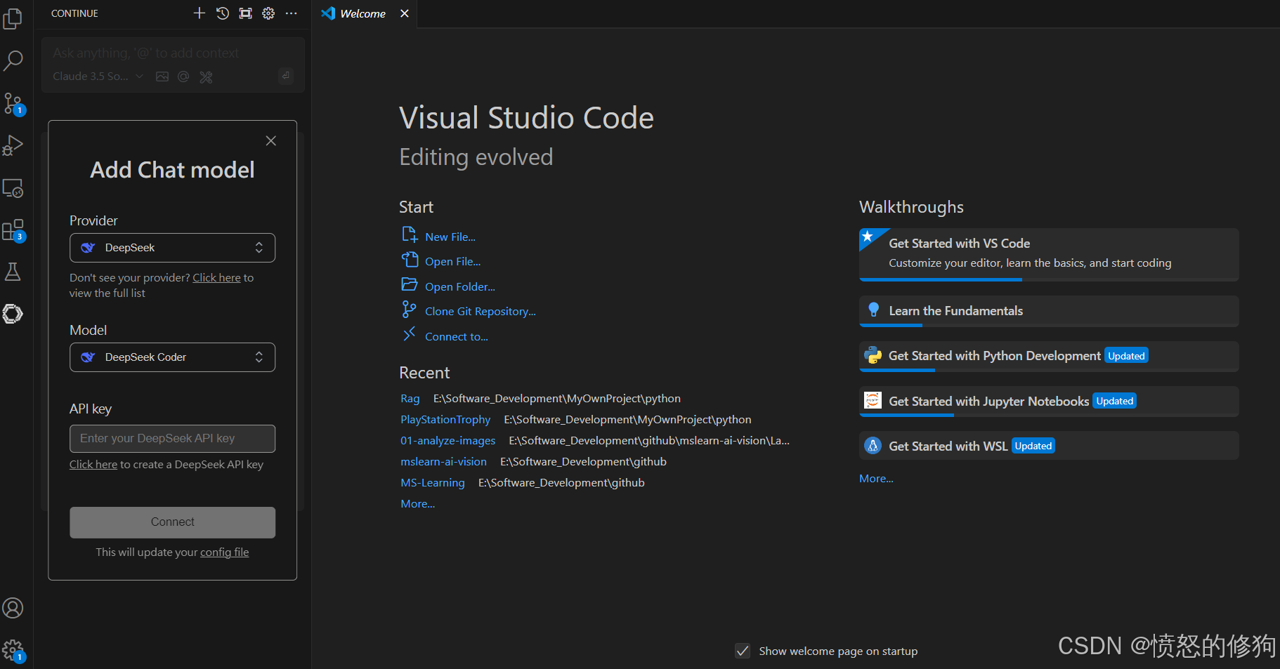Open the Explorer view in activity bar
1280x669 pixels.
[13, 19]
